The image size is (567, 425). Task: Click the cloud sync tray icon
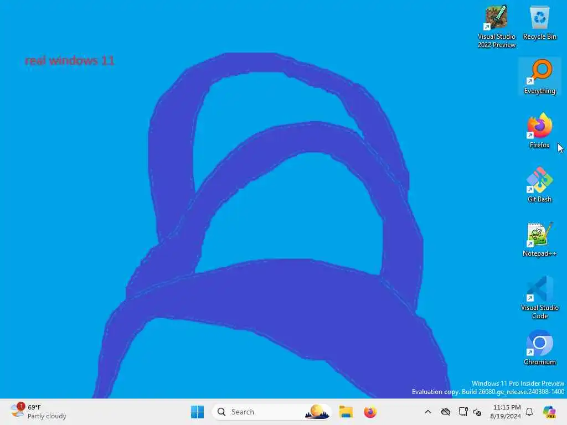(446, 412)
